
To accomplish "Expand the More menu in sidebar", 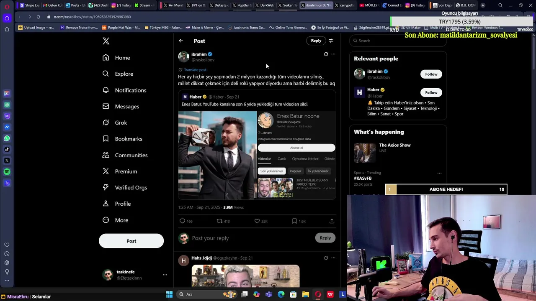I will pos(115,220).
